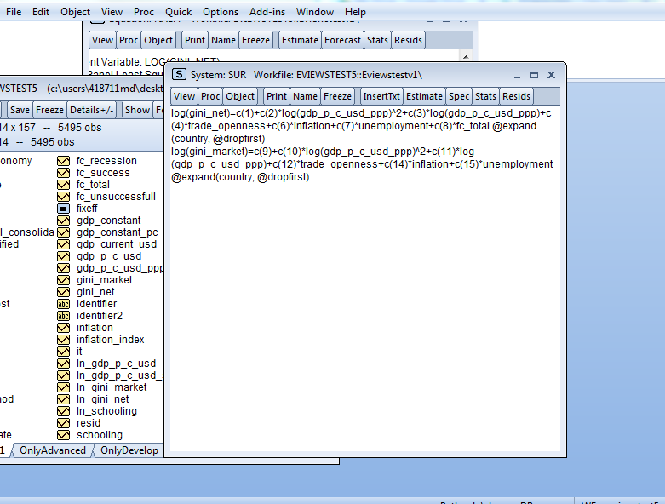Click Estimate in the System SUR toolbar

tap(424, 96)
